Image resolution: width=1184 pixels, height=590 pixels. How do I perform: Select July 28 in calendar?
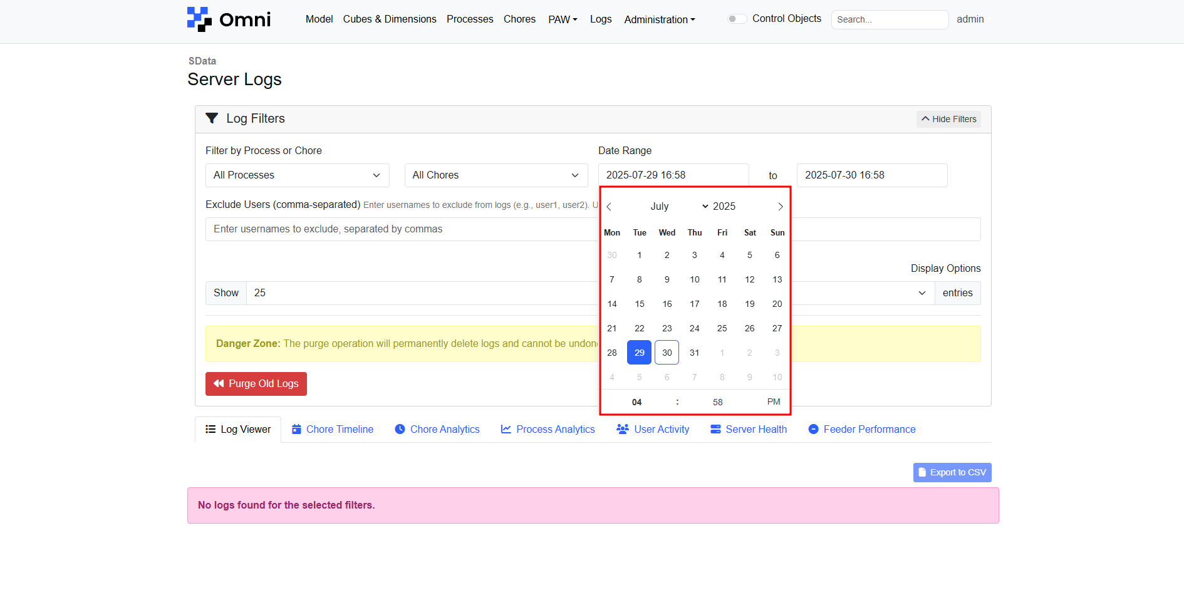click(612, 353)
